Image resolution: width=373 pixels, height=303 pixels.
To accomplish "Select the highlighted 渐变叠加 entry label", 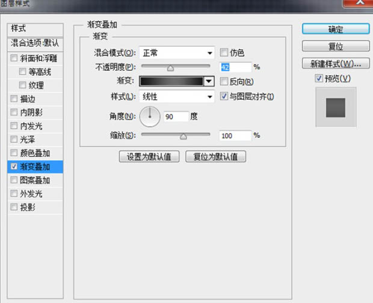I will tap(35, 166).
